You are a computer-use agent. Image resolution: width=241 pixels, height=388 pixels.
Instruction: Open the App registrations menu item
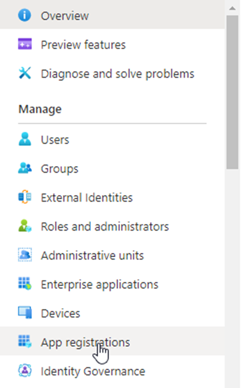coord(112,342)
